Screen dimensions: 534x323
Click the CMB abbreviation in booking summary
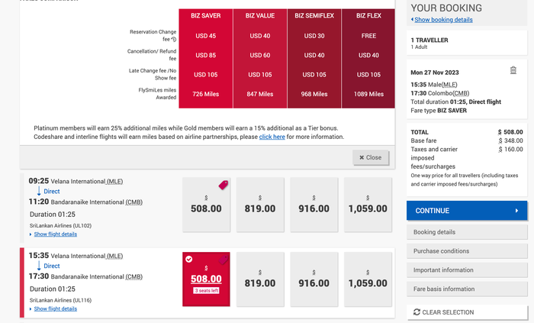pos(461,93)
